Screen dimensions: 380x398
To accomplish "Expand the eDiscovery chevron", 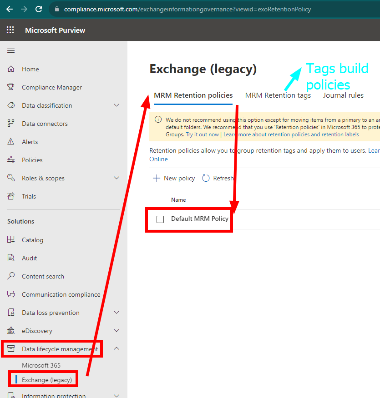I will click(117, 330).
